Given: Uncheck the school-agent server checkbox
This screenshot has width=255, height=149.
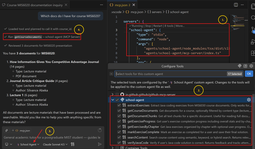Looking at the screenshot, I should tap(117, 100).
